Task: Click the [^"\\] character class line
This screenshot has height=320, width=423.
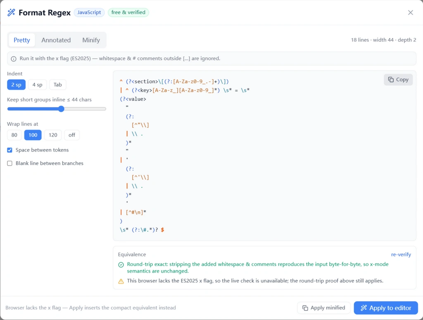Action: (x=140, y=125)
